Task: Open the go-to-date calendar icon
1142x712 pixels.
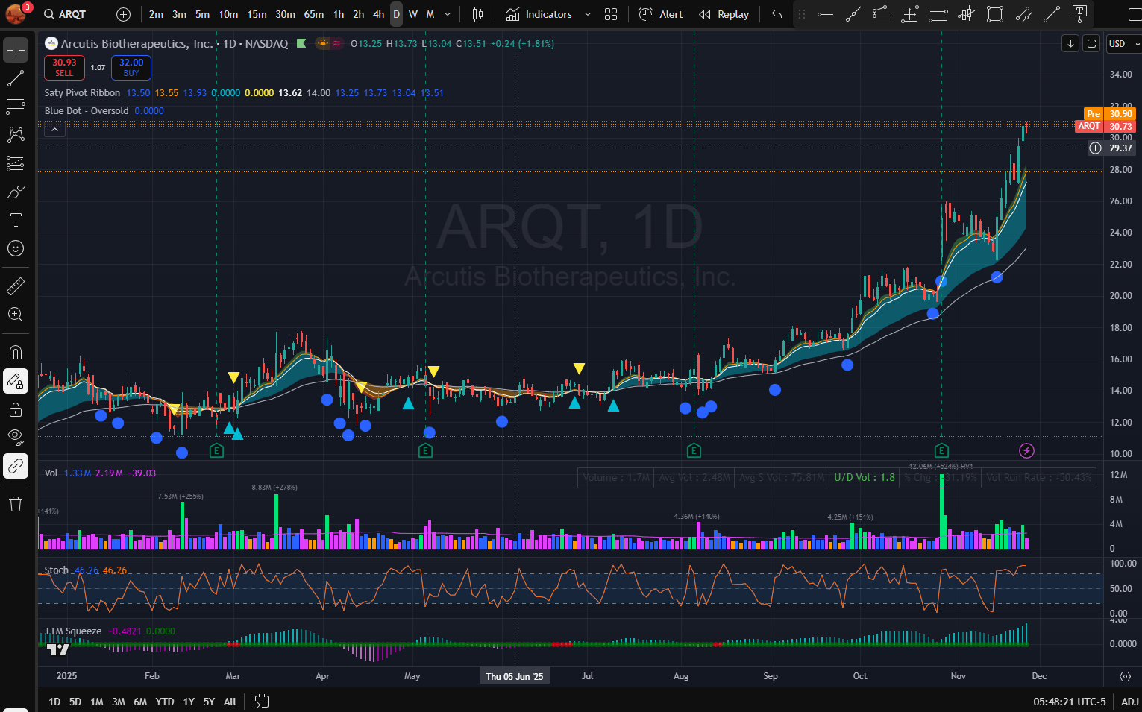Action: [x=261, y=702]
